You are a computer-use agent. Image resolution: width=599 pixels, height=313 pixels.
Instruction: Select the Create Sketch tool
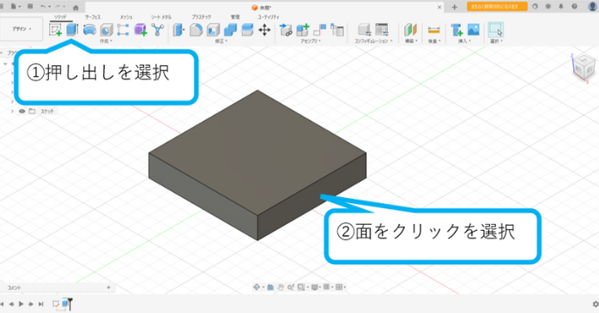(56, 30)
